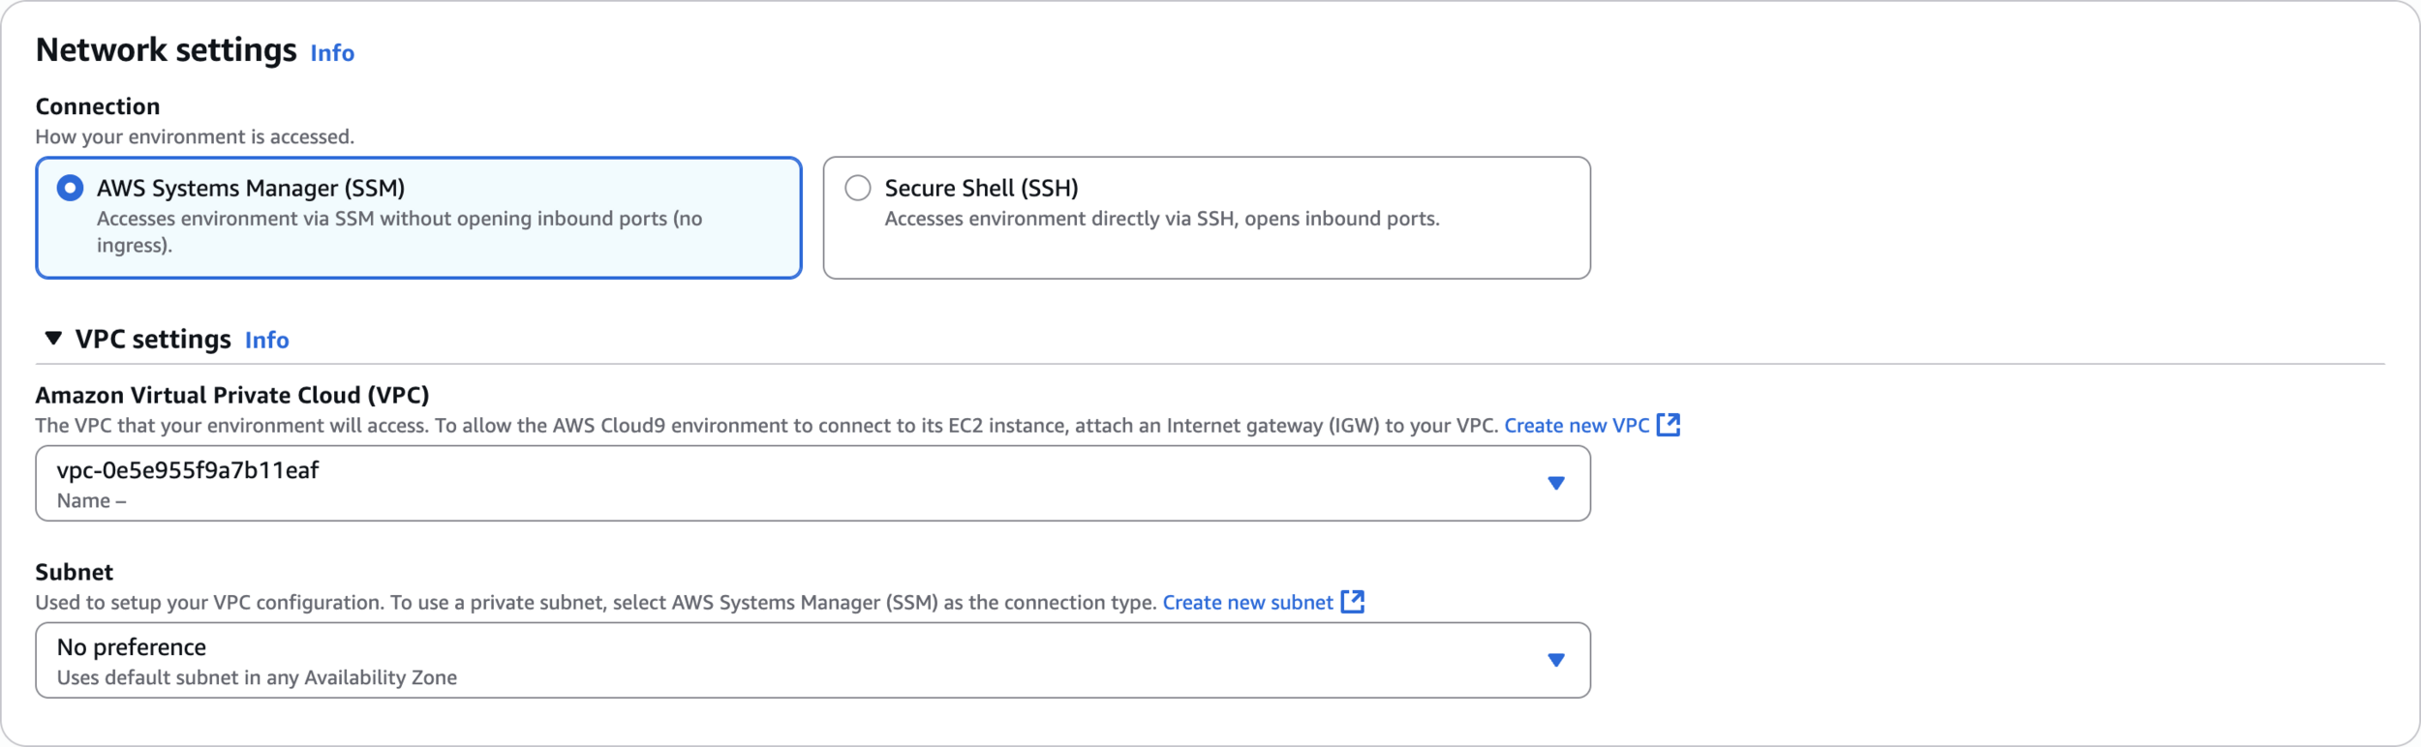Follow the Create new subnet link text
This screenshot has width=2421, height=747.
pyautogui.click(x=1247, y=603)
